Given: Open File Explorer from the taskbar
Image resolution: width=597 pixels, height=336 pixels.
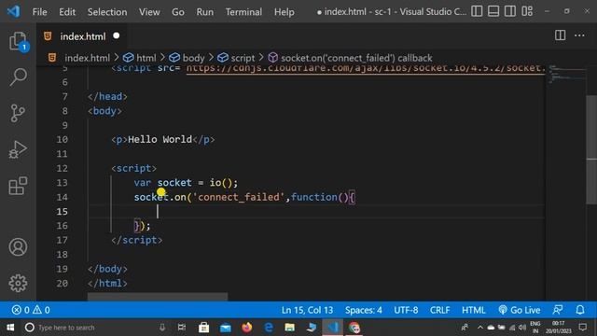Looking at the screenshot, I should tap(290, 328).
